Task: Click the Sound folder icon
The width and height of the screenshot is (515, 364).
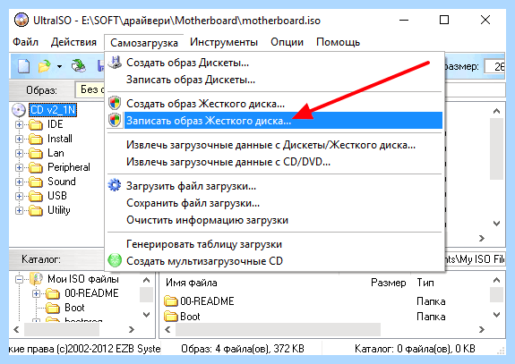Action: [36, 182]
